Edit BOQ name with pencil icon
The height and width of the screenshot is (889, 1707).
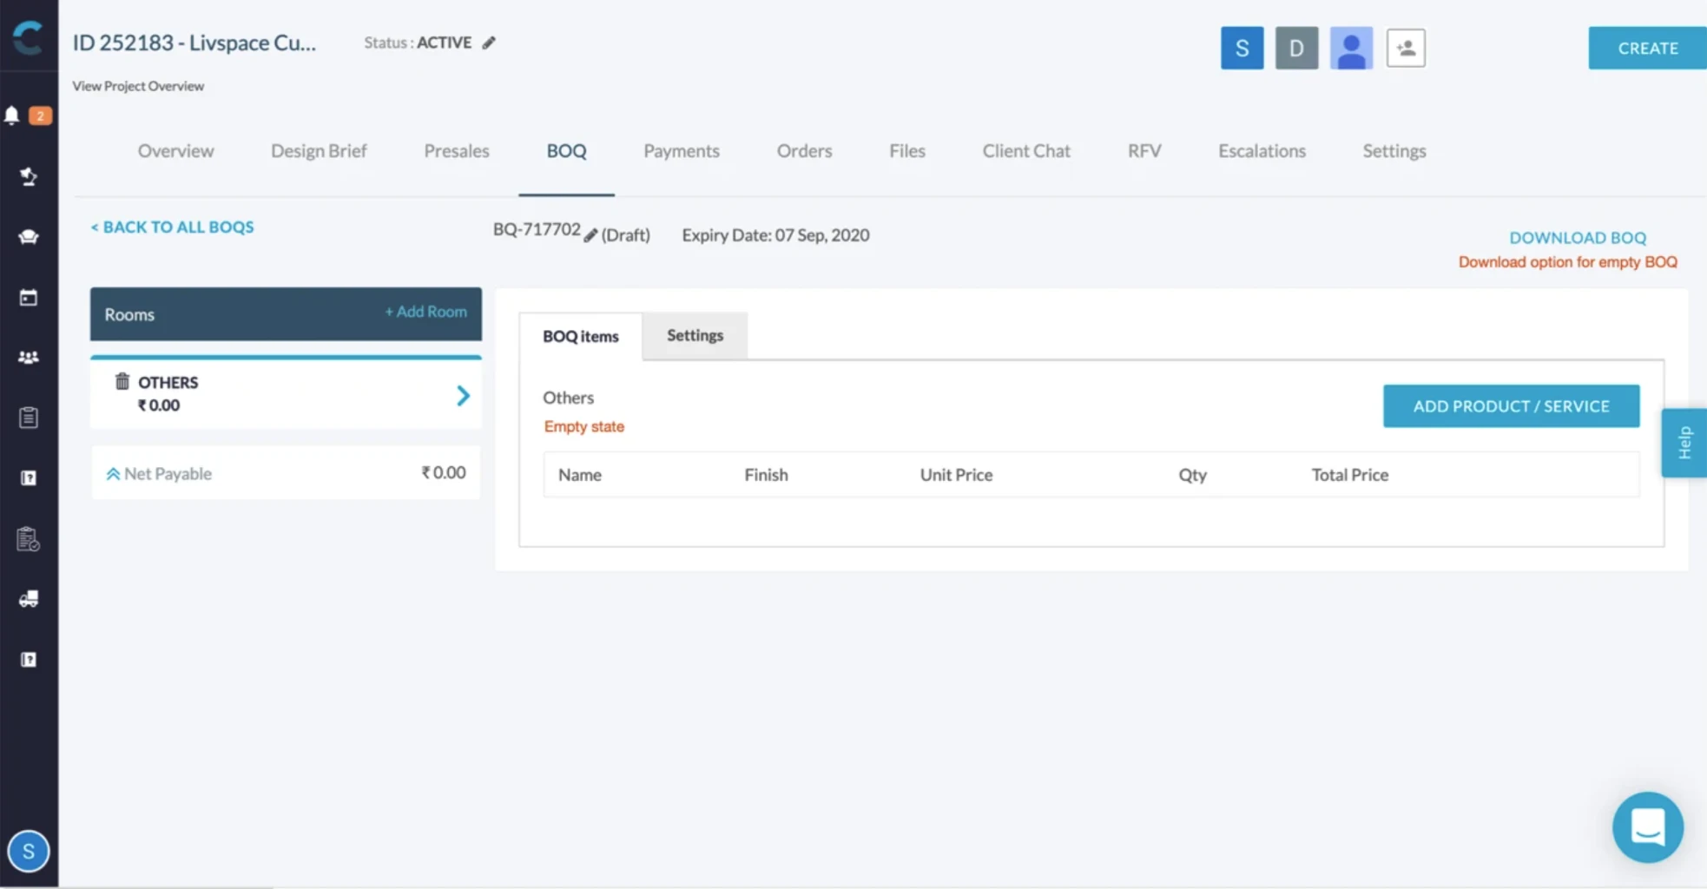(x=590, y=235)
